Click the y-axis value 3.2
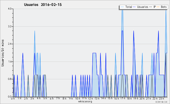The width and height of the screenshot is (170, 104). 10,26
